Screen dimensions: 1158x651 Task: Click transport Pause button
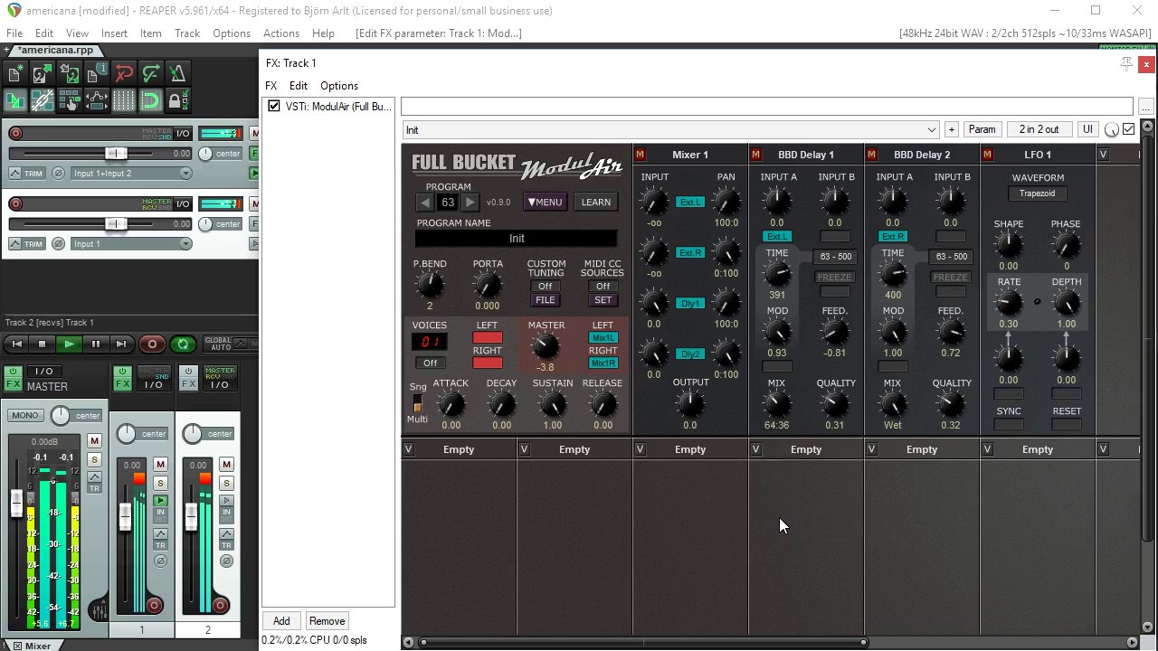(95, 344)
